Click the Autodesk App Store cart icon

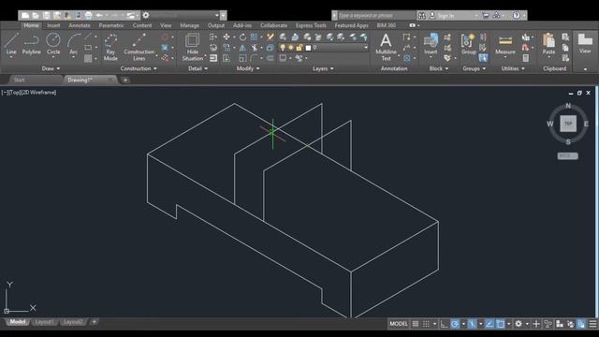click(x=486, y=15)
